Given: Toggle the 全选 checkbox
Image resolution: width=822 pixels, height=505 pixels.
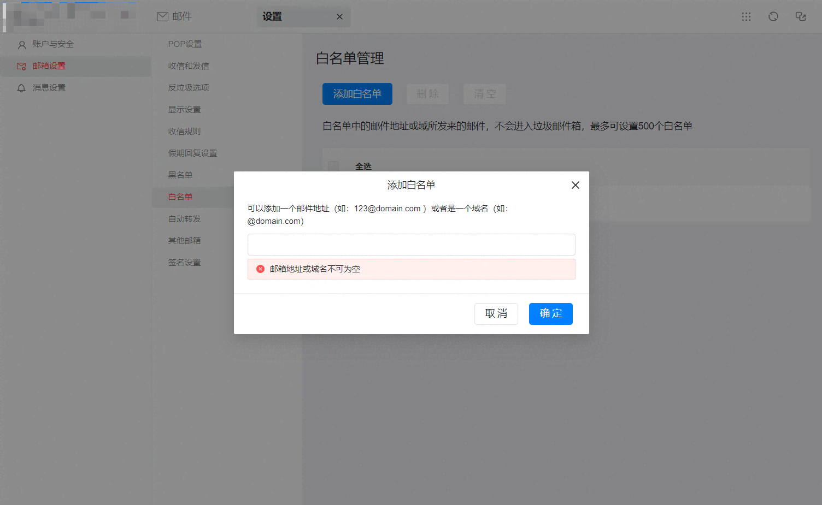Looking at the screenshot, I should (x=333, y=166).
